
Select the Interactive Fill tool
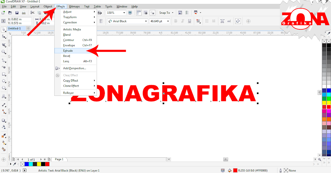coord(4,143)
